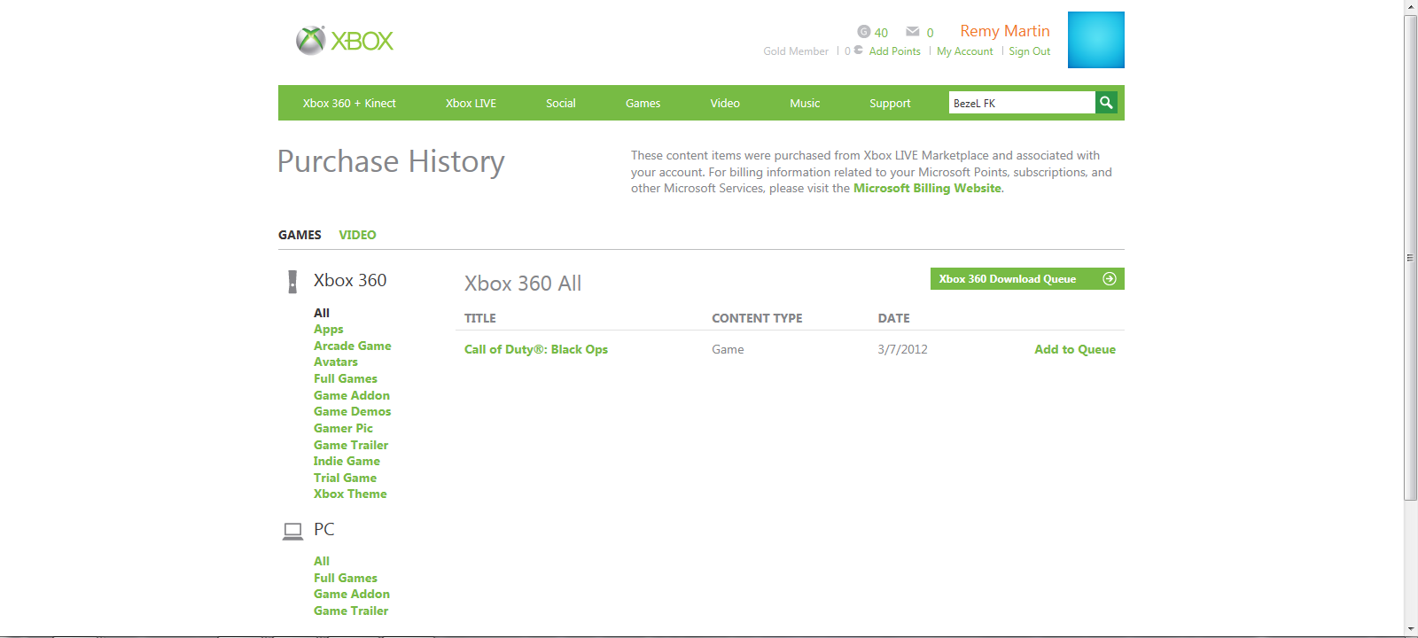The width and height of the screenshot is (1418, 638).
Task: Filter by Apps
Action: [329, 329]
